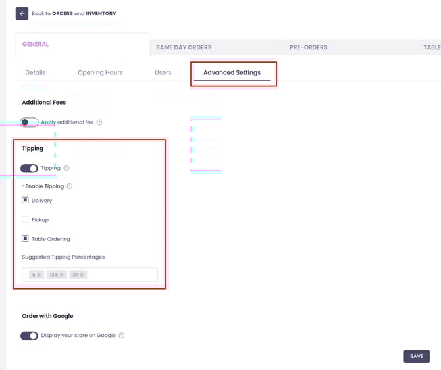Open the Pre-Orders tab

coord(308,47)
